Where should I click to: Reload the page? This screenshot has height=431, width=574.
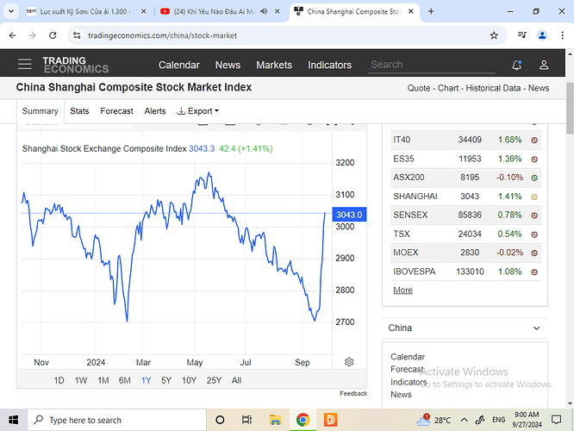53,35
